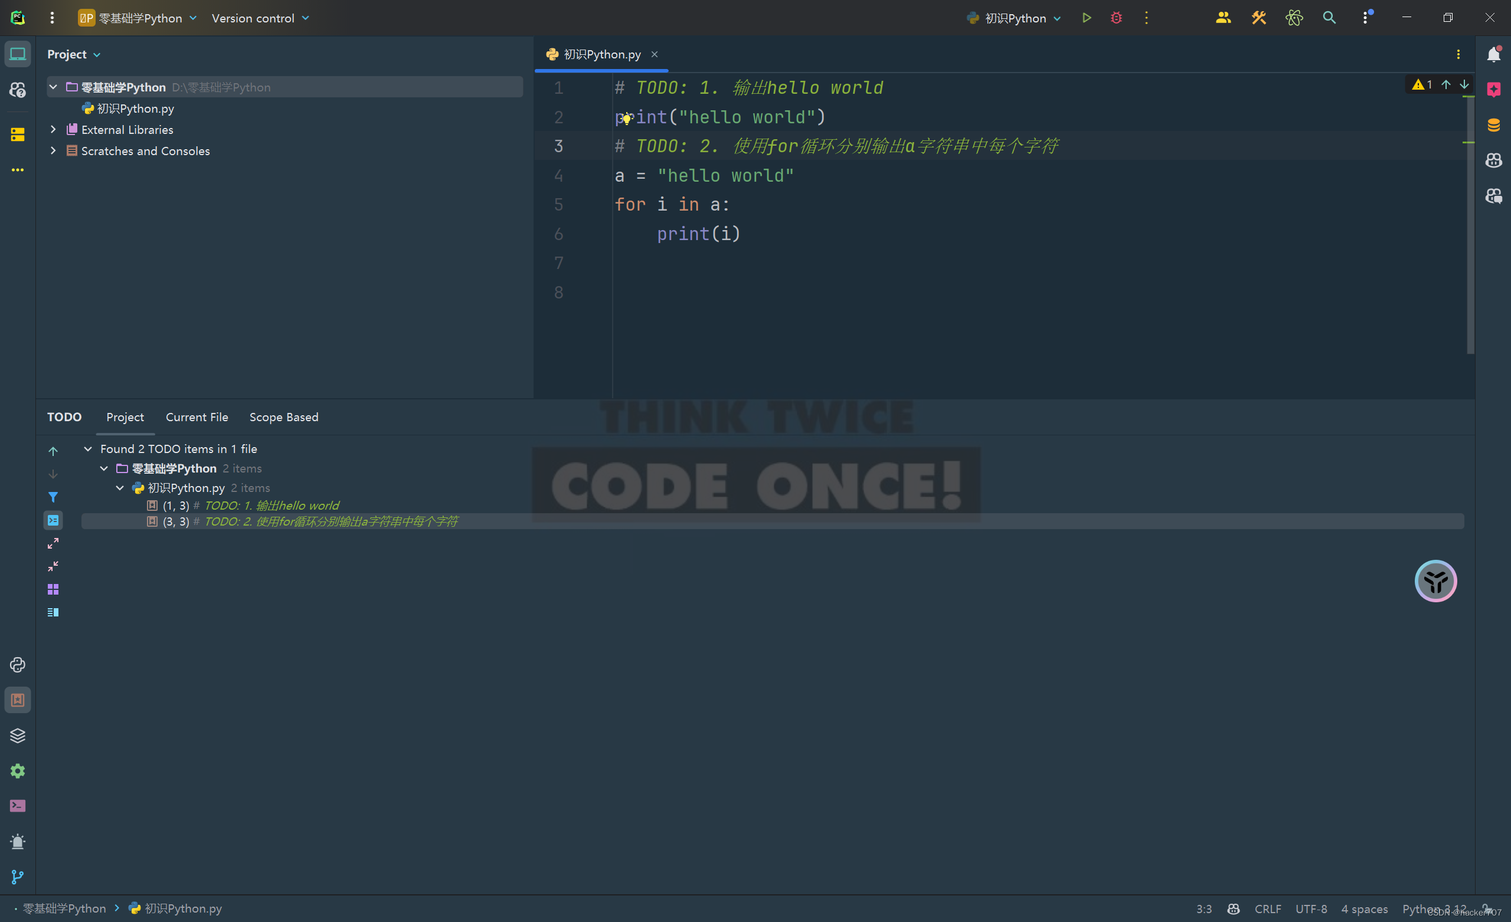
Task: Open the Project tool window icon
Action: [18, 54]
